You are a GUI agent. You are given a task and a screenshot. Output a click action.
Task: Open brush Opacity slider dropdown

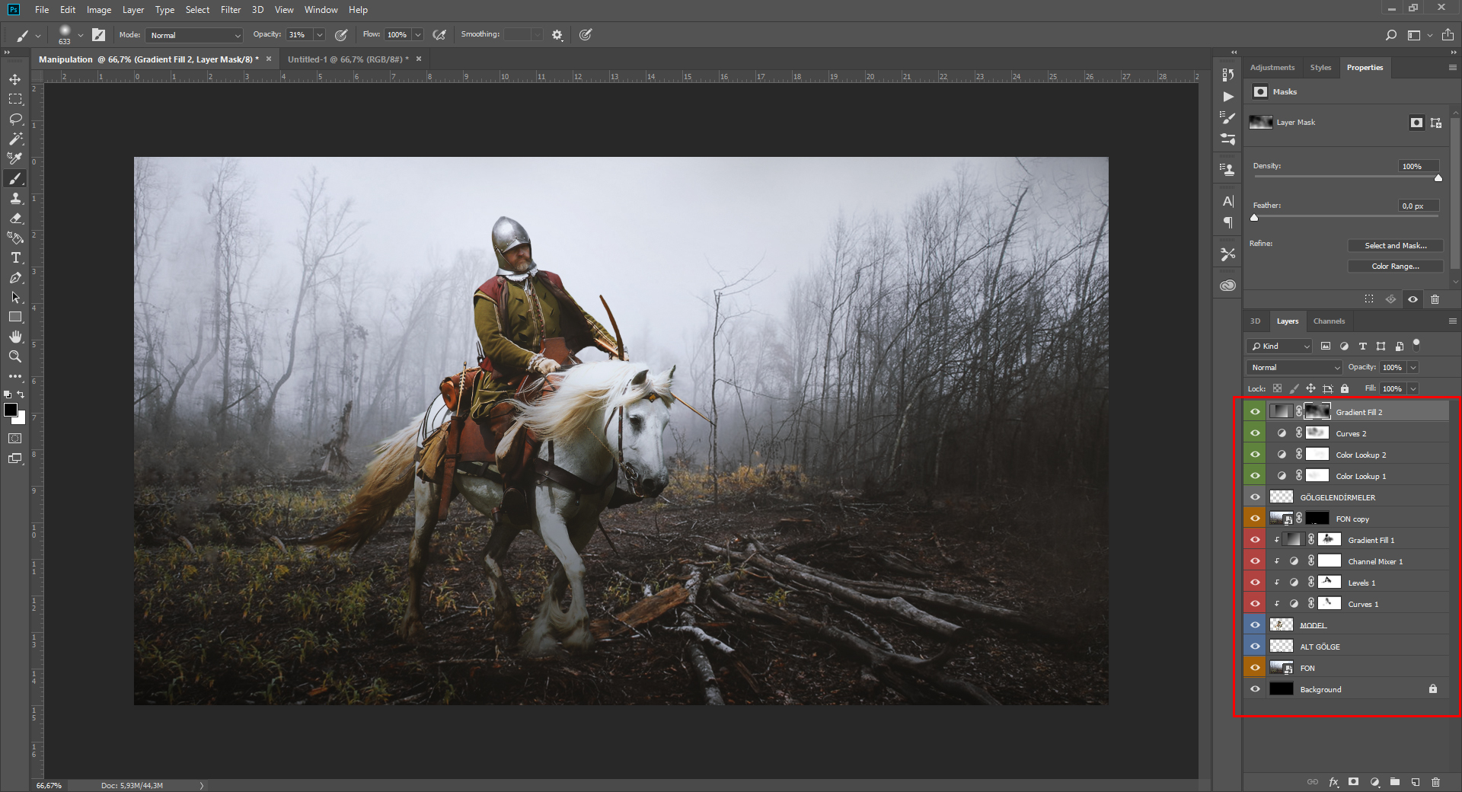[320, 35]
